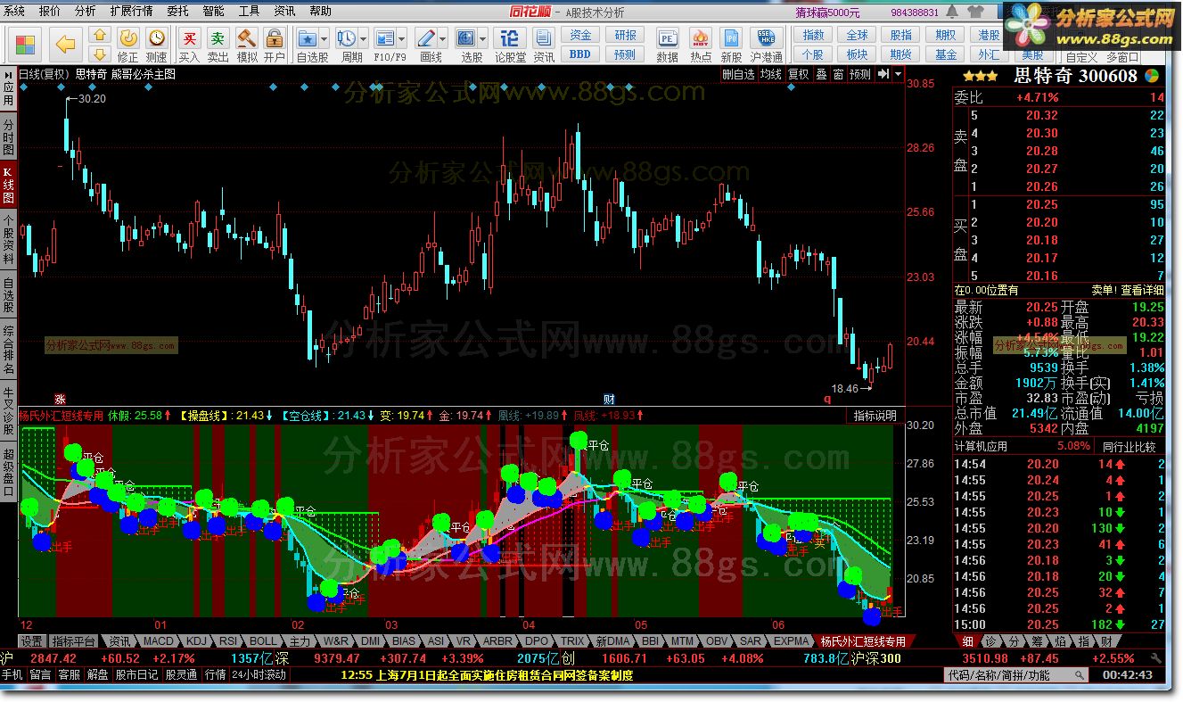This screenshot has height=702, width=1183.
Task: Toggle 均线 moving average display
Action: click(770, 75)
